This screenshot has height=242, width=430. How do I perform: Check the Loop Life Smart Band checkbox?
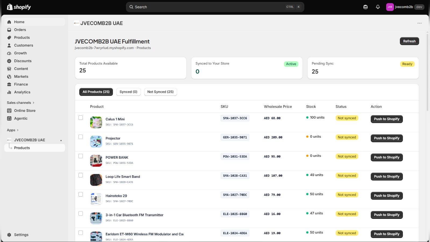(81, 175)
